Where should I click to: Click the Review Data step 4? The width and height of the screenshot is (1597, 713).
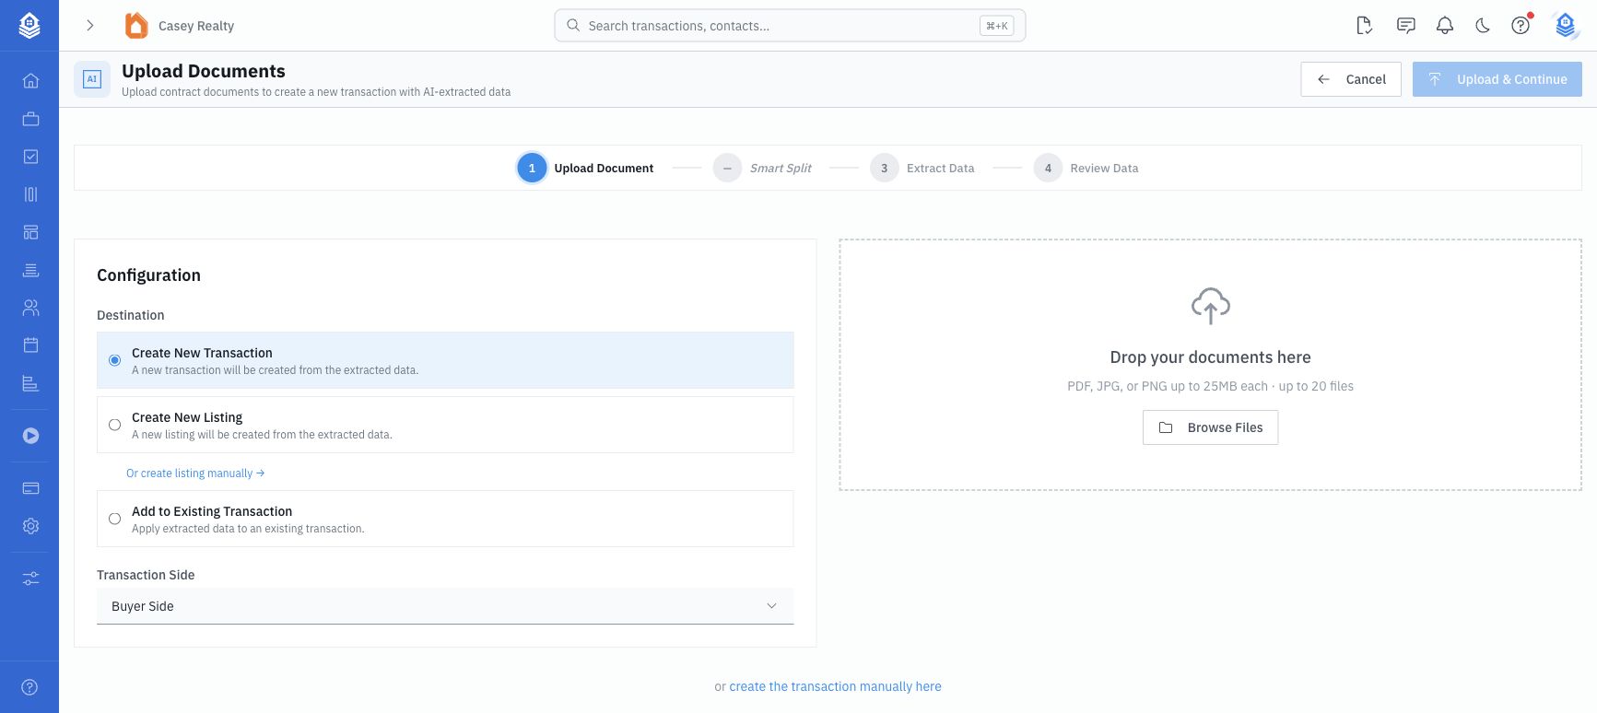1086,168
